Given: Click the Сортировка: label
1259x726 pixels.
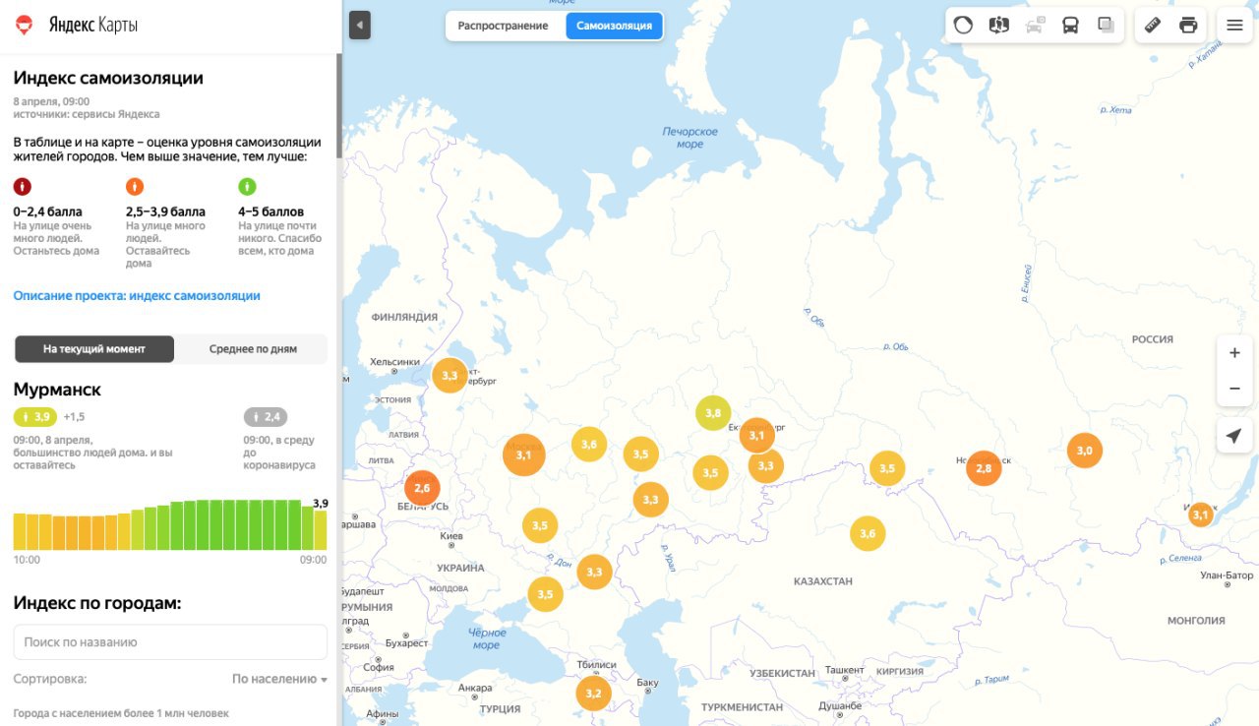Looking at the screenshot, I should pos(50,679).
